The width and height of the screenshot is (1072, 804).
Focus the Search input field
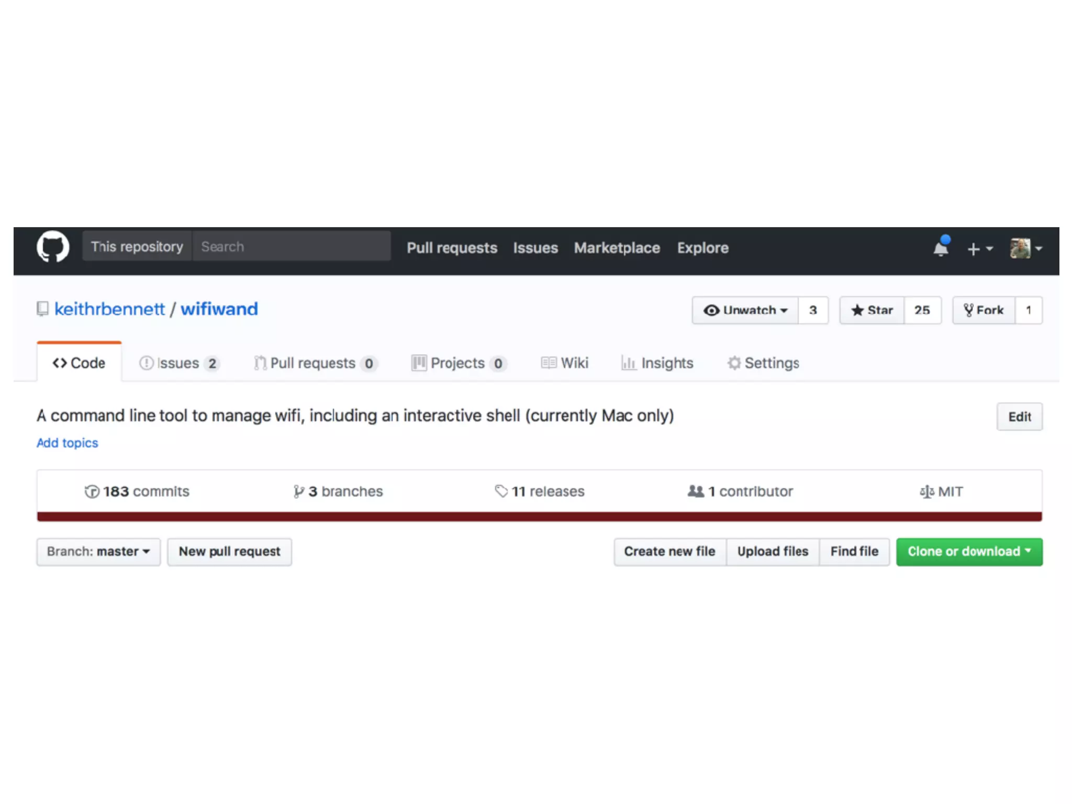click(291, 247)
